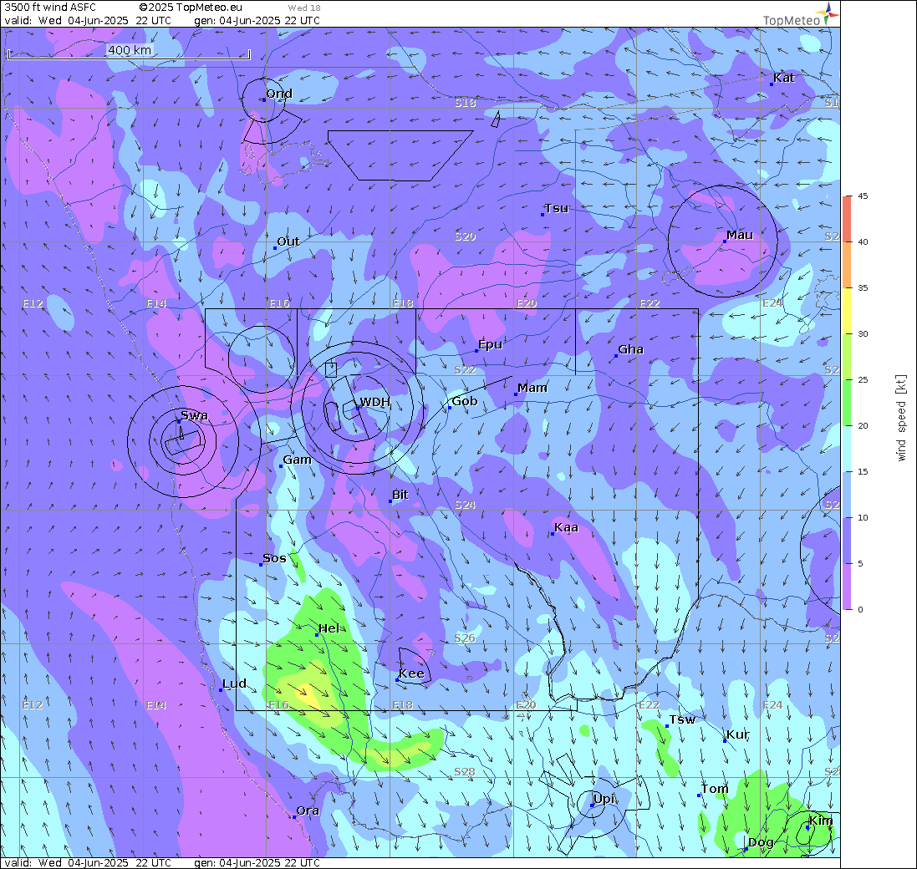Select the Kaa station label
This screenshot has height=869, width=917.
point(566,528)
